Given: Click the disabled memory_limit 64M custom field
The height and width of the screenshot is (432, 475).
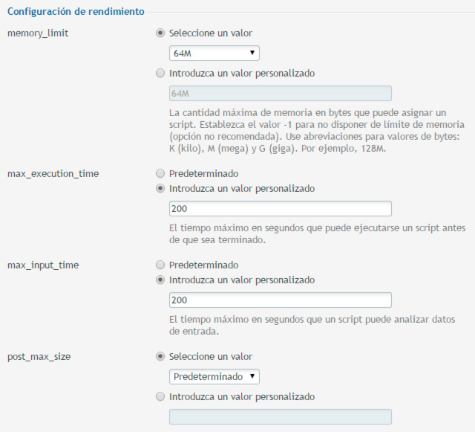Looking at the screenshot, I should coord(281,93).
